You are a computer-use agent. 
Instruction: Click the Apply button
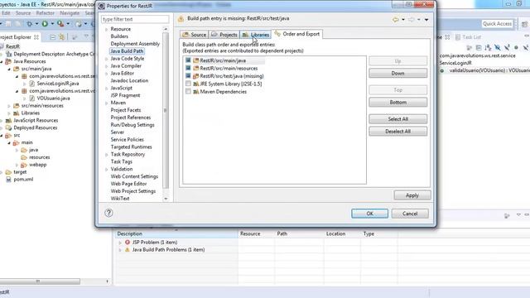pos(412,195)
